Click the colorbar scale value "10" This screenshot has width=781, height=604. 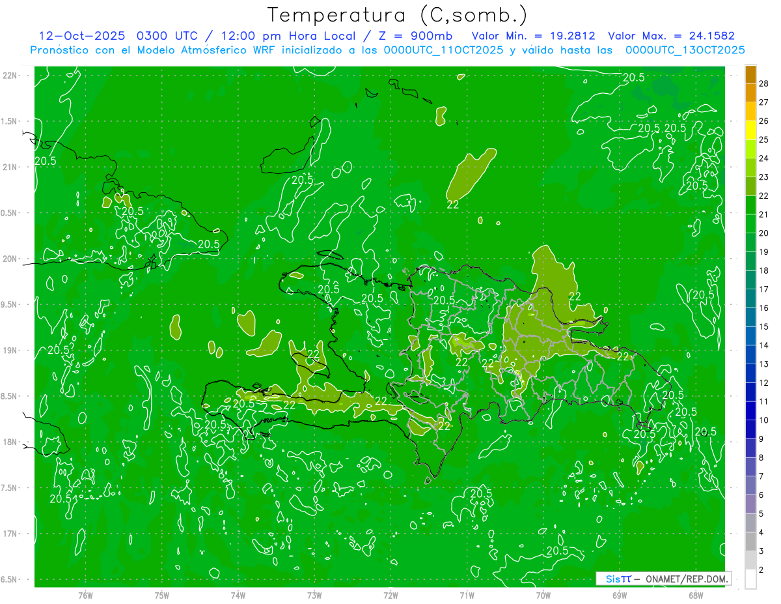coord(764,420)
